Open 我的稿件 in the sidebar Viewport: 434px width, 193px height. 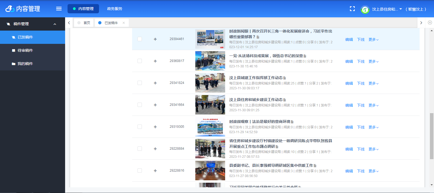pyautogui.click(x=33, y=64)
